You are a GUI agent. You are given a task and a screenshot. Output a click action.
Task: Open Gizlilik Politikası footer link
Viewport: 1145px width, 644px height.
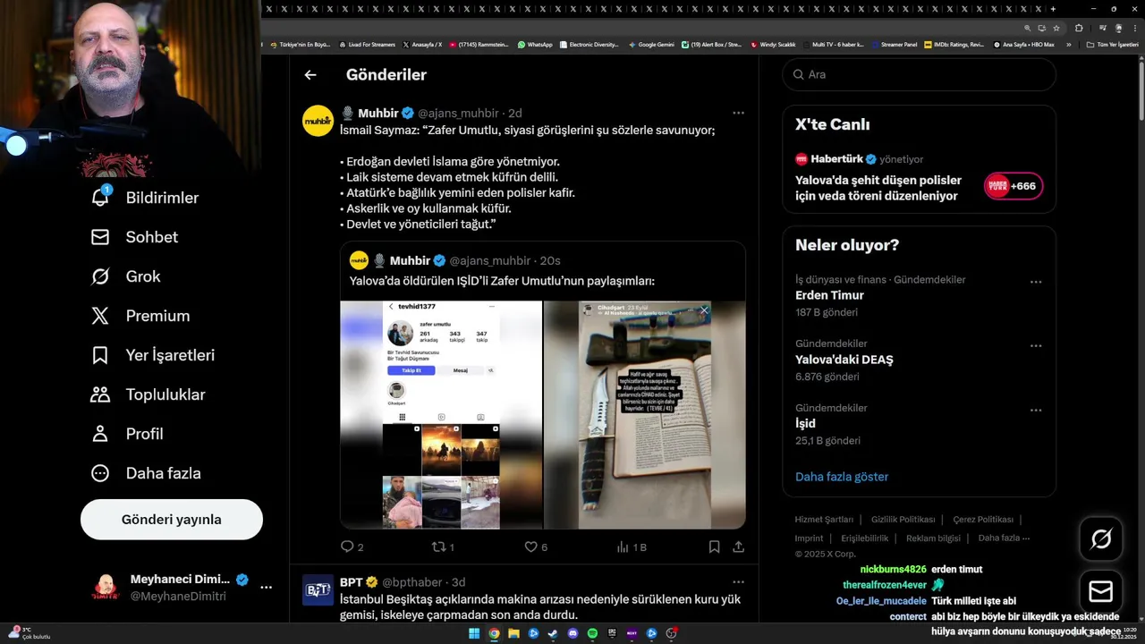click(x=903, y=520)
